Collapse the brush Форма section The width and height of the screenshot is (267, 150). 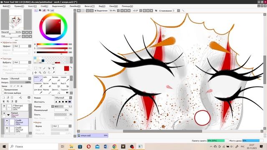(34, 122)
